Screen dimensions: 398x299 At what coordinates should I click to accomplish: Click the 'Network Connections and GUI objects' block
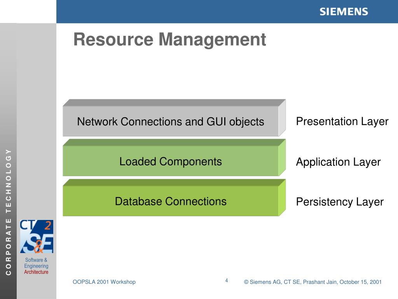(x=174, y=118)
